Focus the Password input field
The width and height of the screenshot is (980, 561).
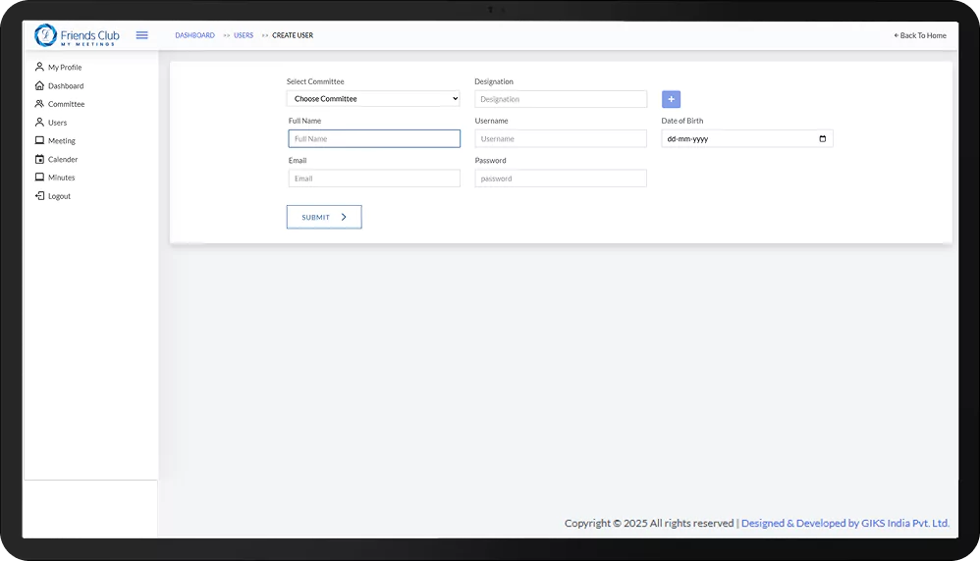[561, 178]
